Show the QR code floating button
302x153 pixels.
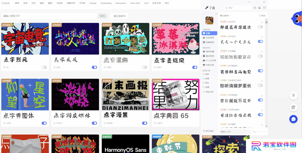pos(293,107)
